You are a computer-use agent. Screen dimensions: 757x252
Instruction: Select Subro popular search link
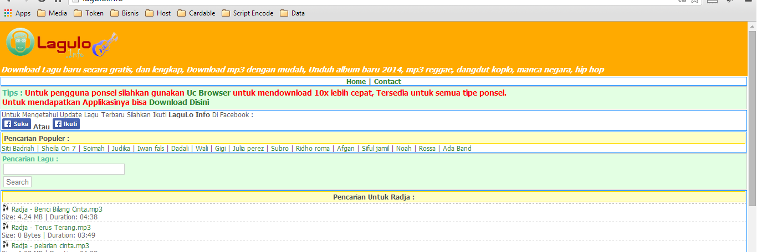pyautogui.click(x=280, y=149)
